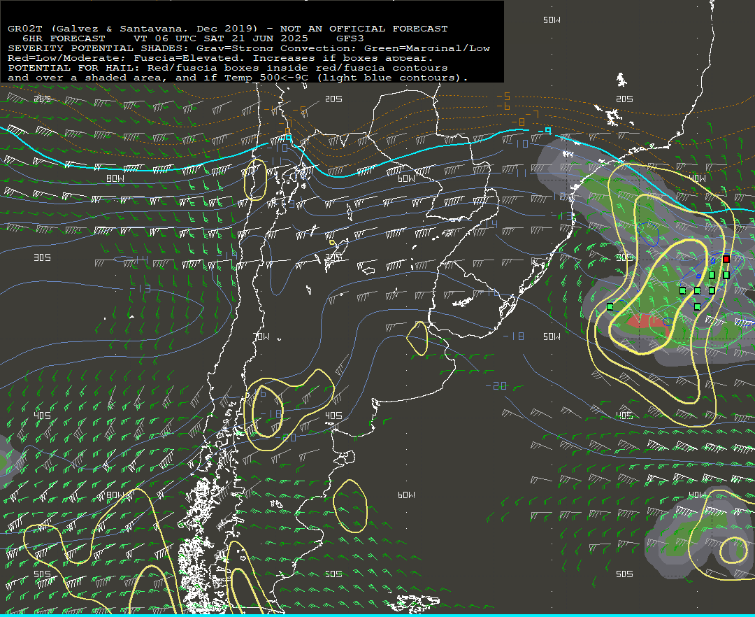
Task: Click "Increases if boxes appear." text
Action: (x=343, y=58)
